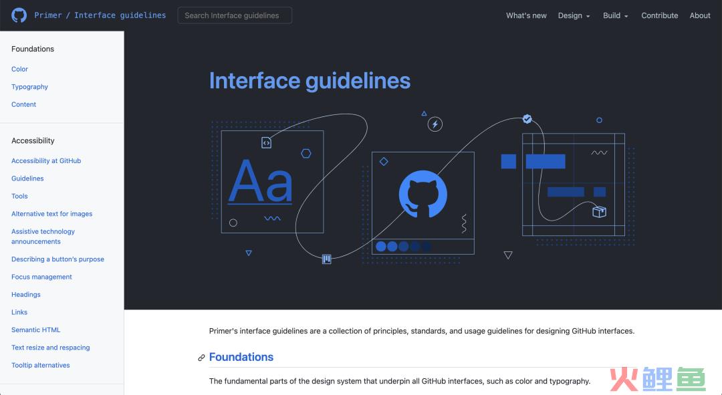
Task: Expand the Build dropdown menu
Action: pyautogui.click(x=616, y=15)
